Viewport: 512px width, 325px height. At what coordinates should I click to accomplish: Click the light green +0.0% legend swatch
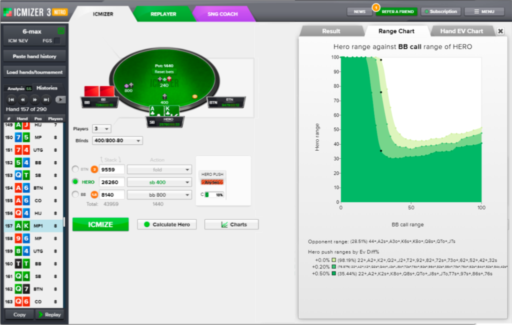333,260
